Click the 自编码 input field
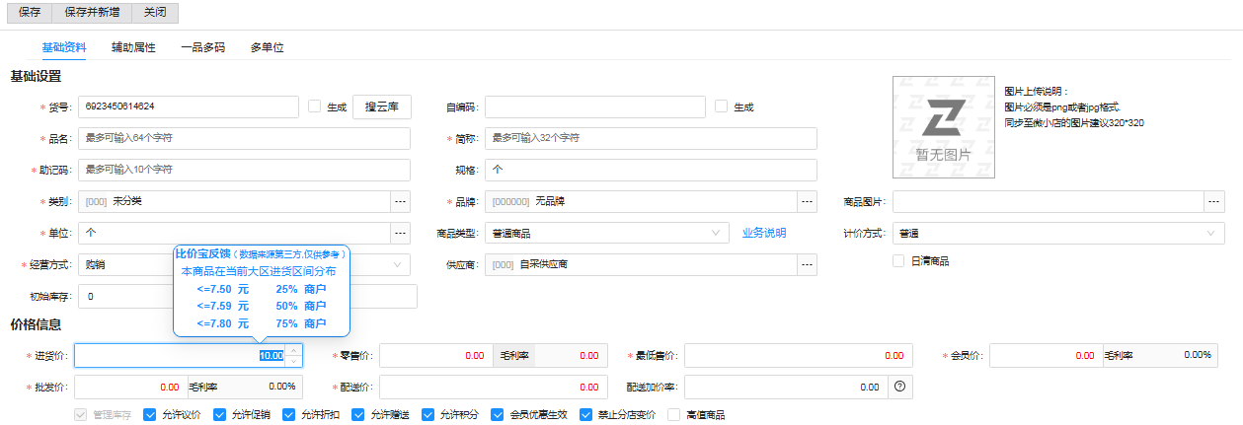1243x425 pixels. point(594,106)
